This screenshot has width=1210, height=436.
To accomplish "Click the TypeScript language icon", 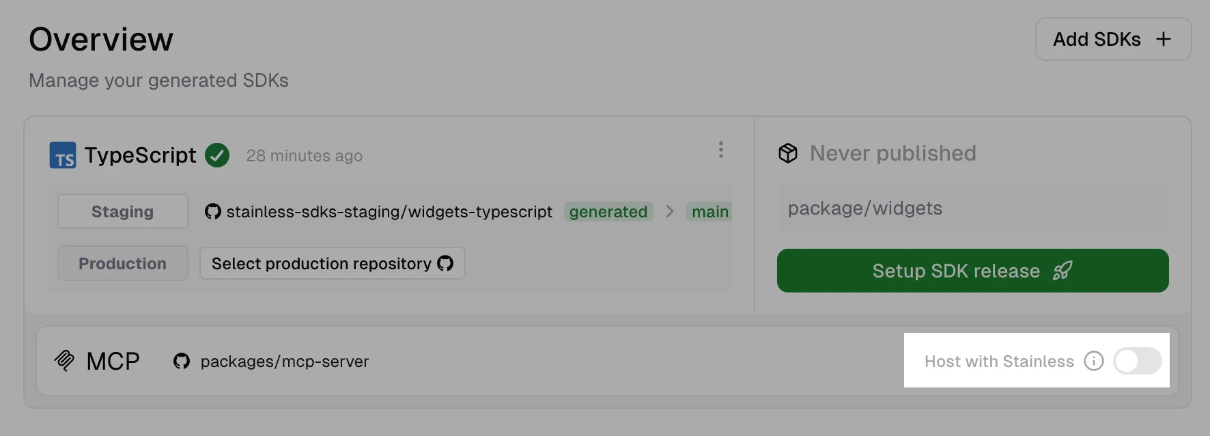I will coord(62,155).
